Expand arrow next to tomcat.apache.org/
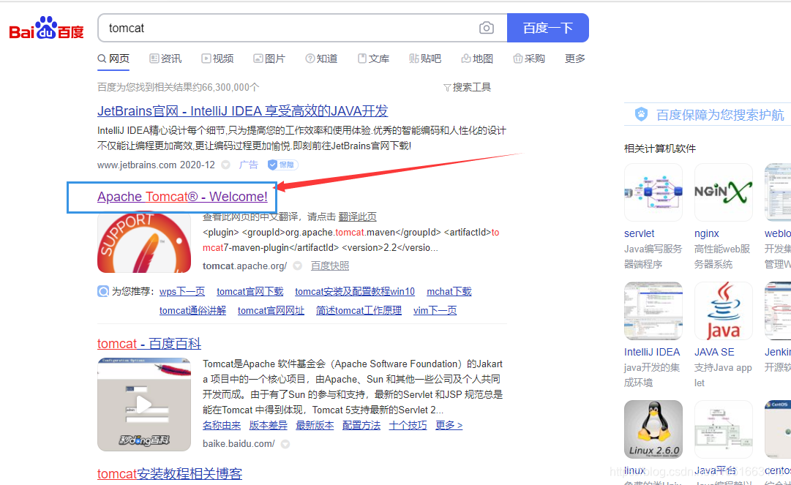791x485 pixels. click(298, 266)
